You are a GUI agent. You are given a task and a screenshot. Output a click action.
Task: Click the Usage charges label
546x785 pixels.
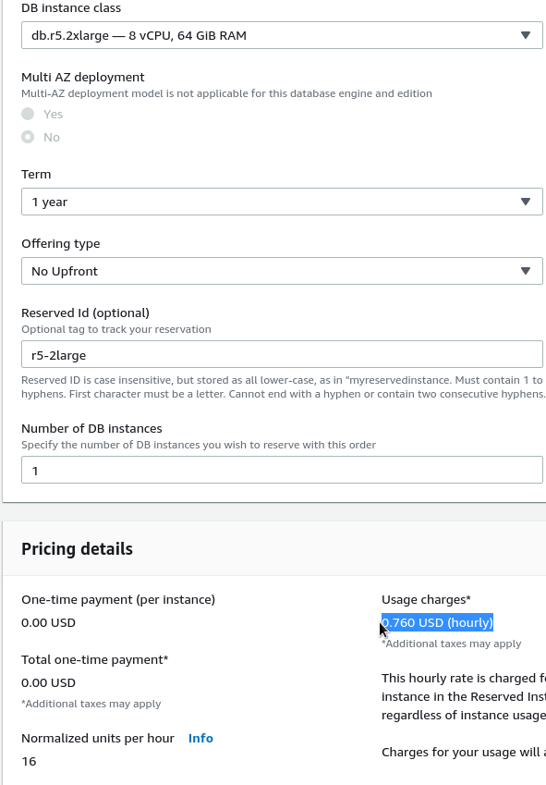point(426,600)
